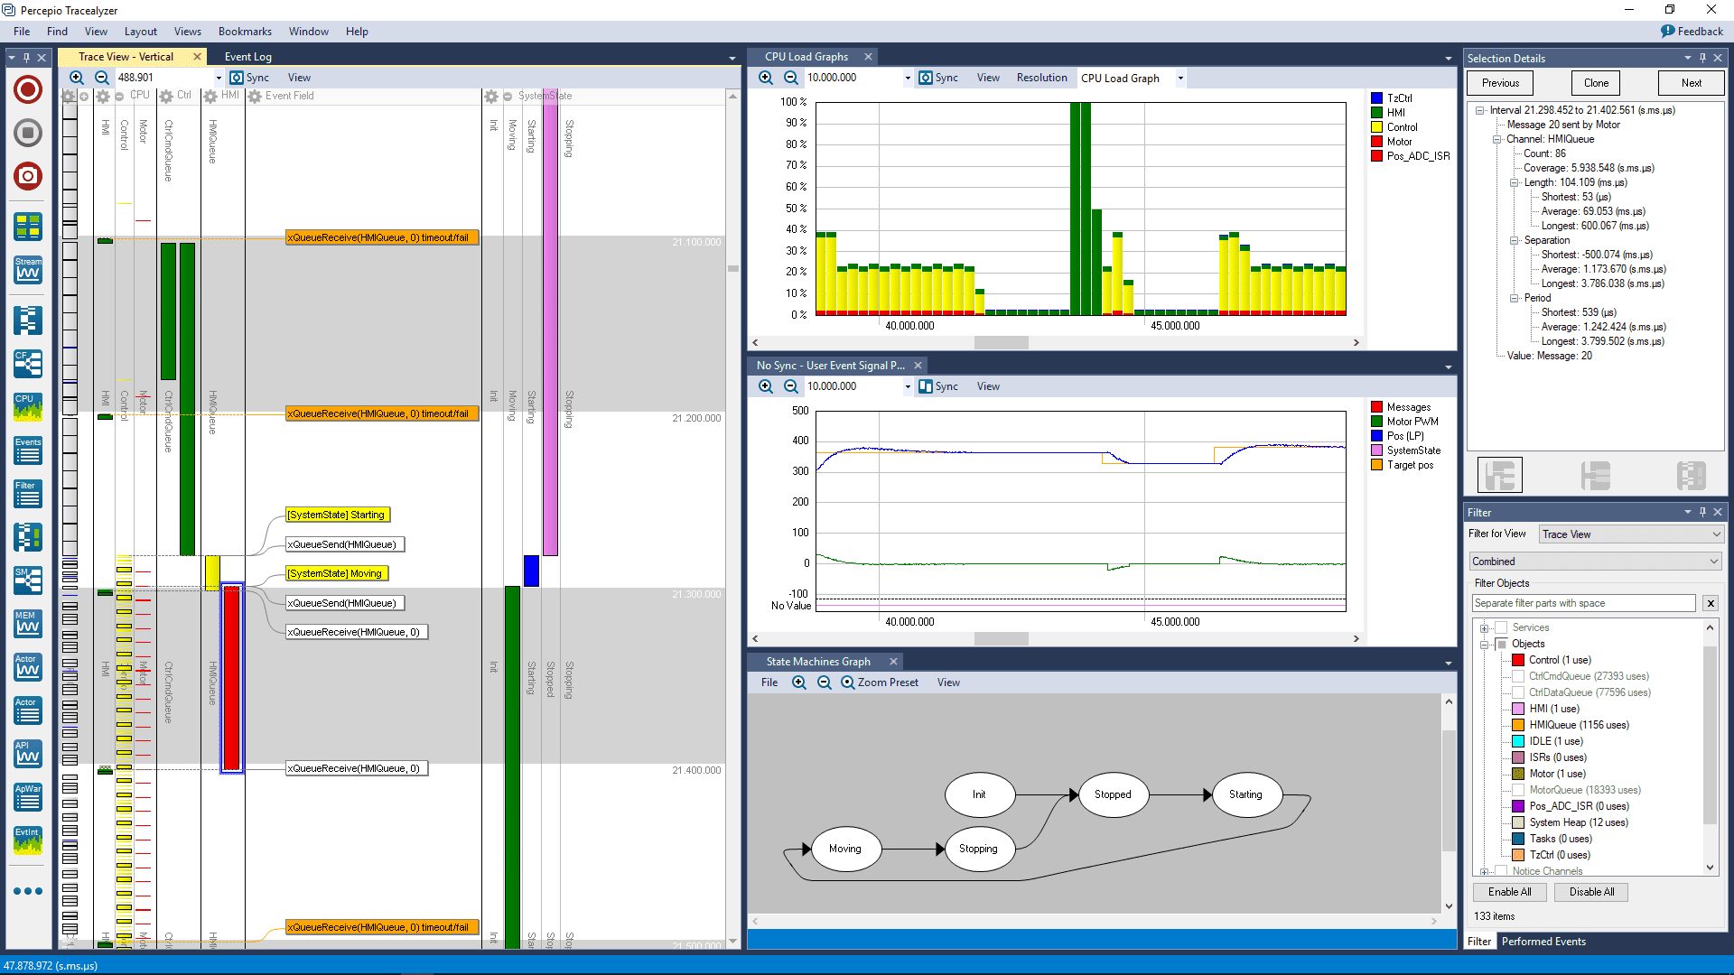
Task: Click the Filter panel icon
Action: pos(26,494)
